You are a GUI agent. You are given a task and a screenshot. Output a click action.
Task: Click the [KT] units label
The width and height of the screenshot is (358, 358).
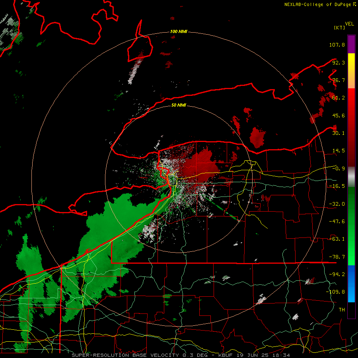coord(339,27)
